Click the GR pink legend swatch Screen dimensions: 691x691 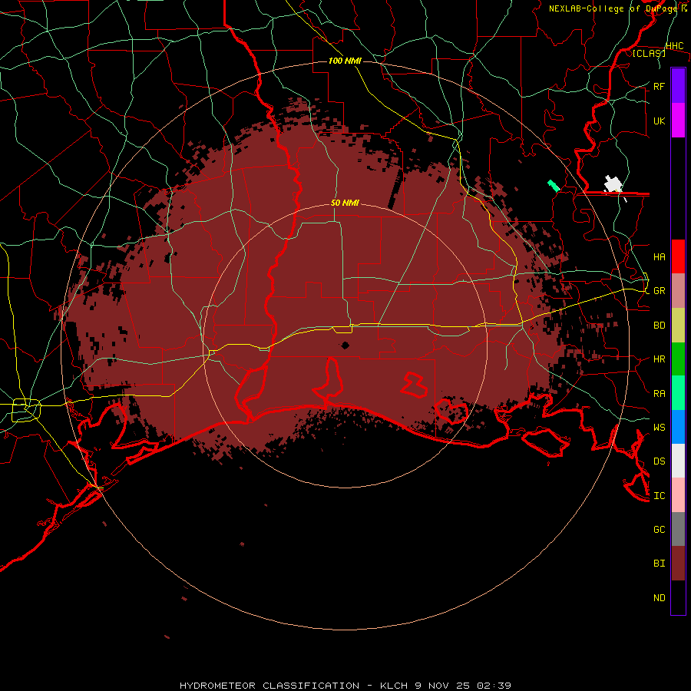click(x=678, y=290)
